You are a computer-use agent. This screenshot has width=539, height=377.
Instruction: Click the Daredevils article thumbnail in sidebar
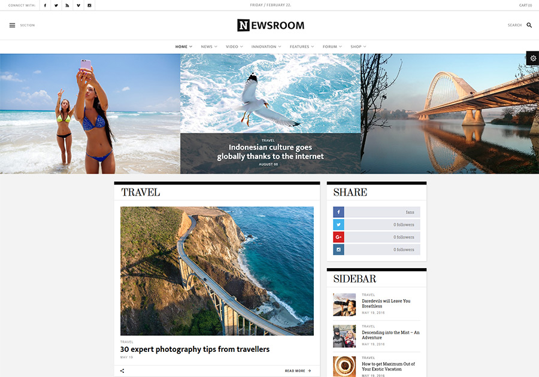click(x=344, y=304)
